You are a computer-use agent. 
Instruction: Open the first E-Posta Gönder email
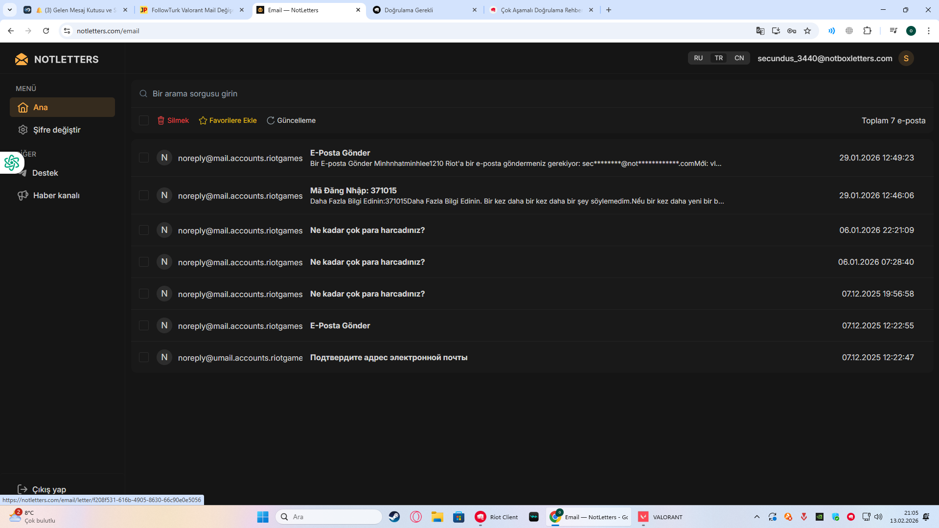point(532,158)
